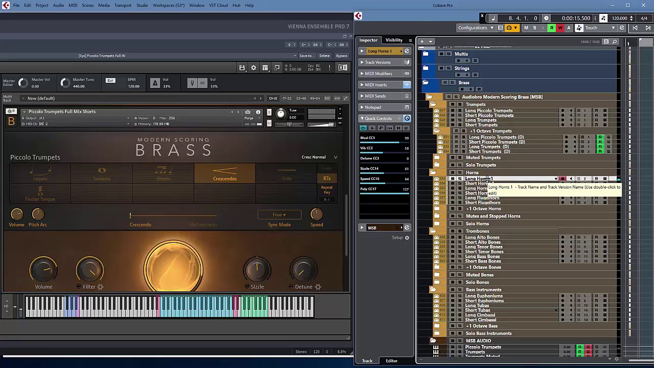The width and height of the screenshot is (654, 368).
Task: Select Flutter Tongue articulation tile
Action: (40, 194)
